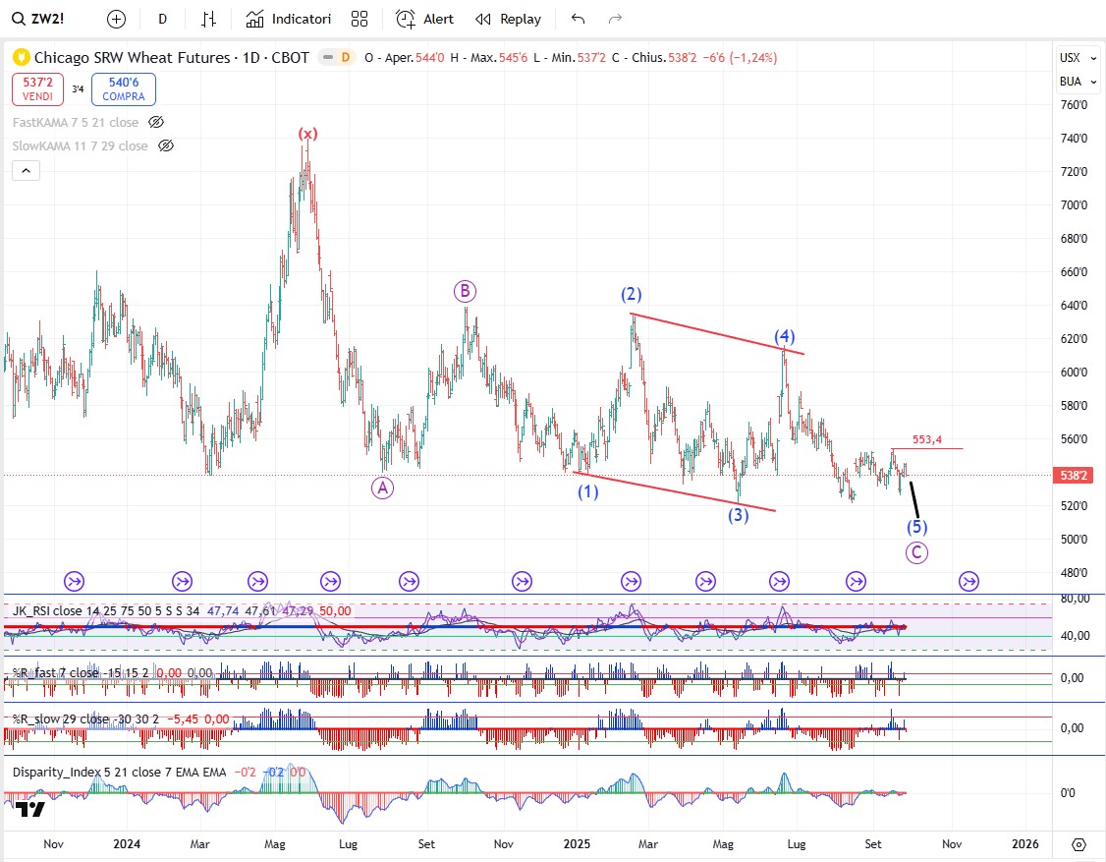Click the compare or add symbol plus icon
1106x862 pixels.
pyautogui.click(x=116, y=19)
